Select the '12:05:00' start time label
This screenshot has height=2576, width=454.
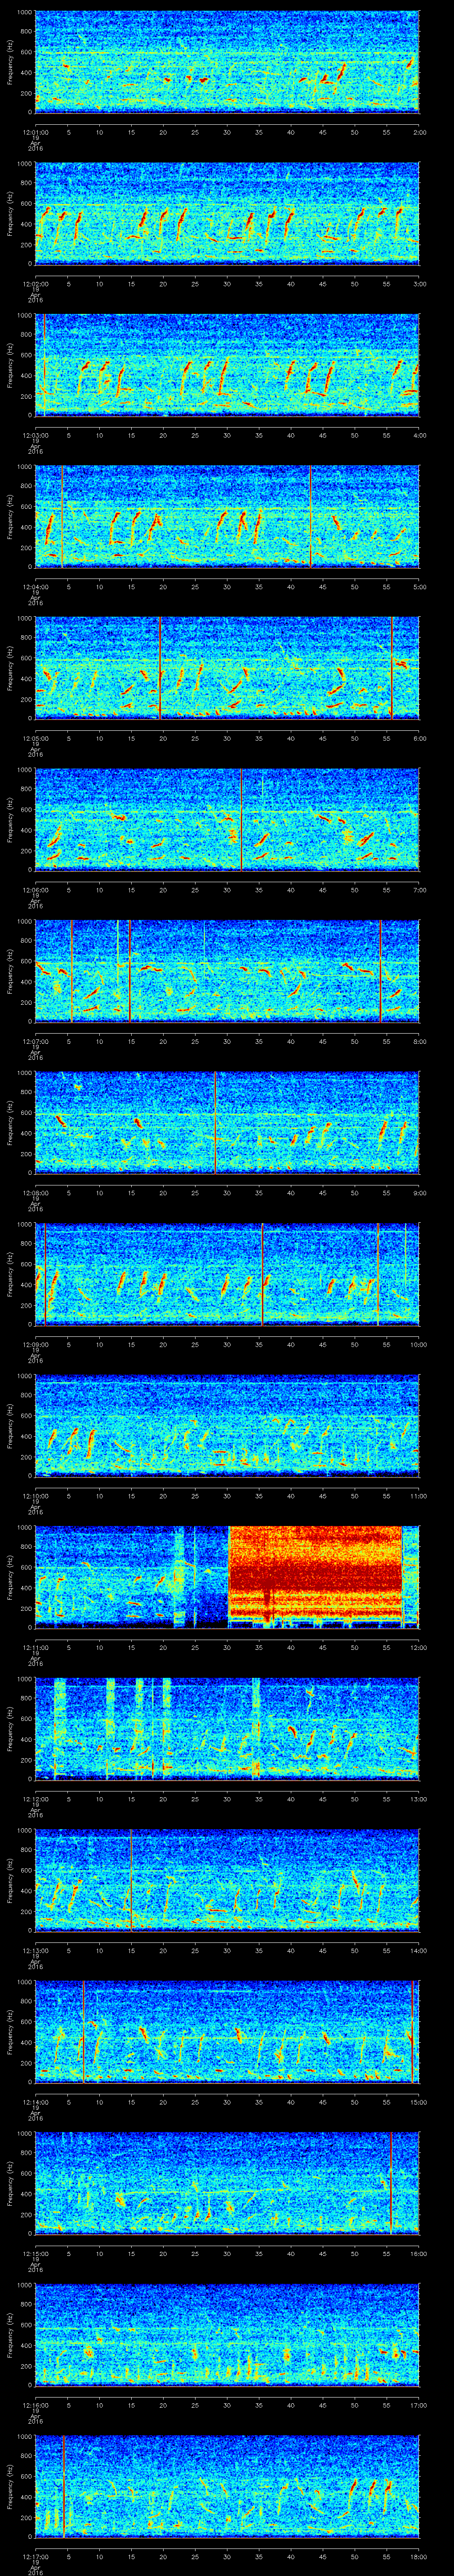(x=36, y=738)
